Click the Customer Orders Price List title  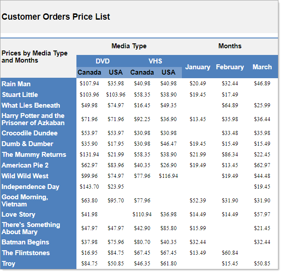click(x=56, y=17)
